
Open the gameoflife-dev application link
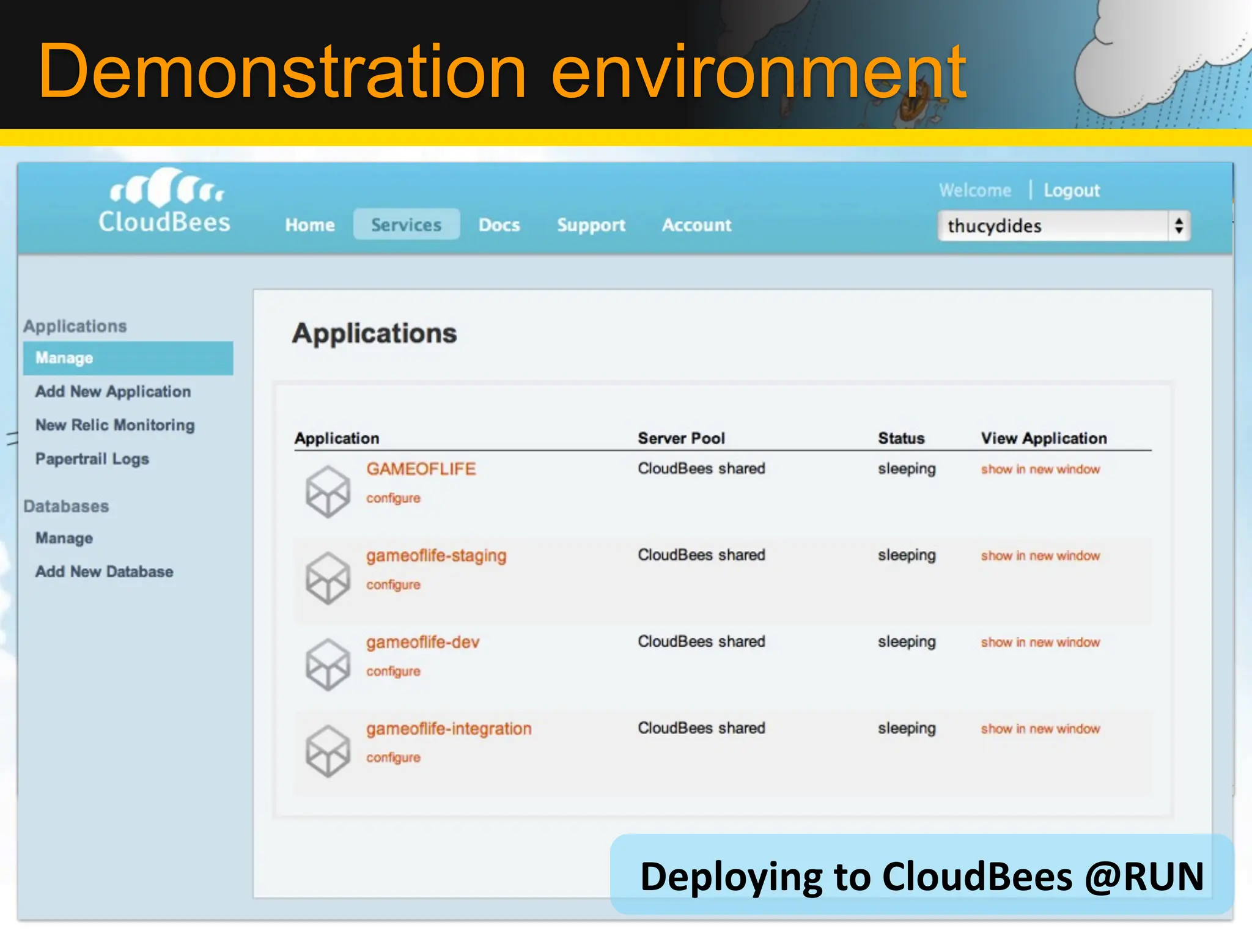tap(423, 642)
